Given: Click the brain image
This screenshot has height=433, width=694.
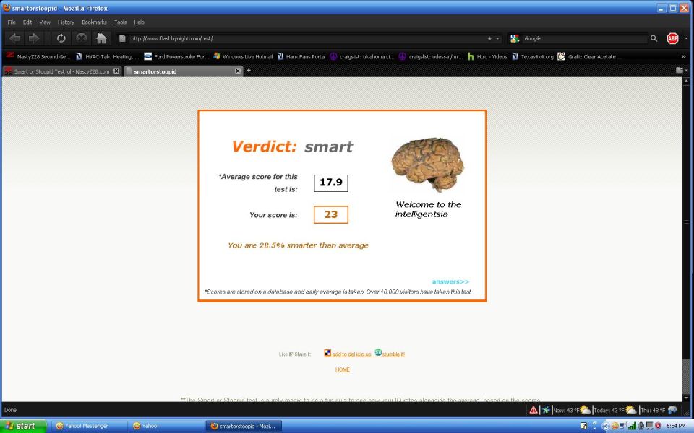Looking at the screenshot, I should [x=427, y=165].
